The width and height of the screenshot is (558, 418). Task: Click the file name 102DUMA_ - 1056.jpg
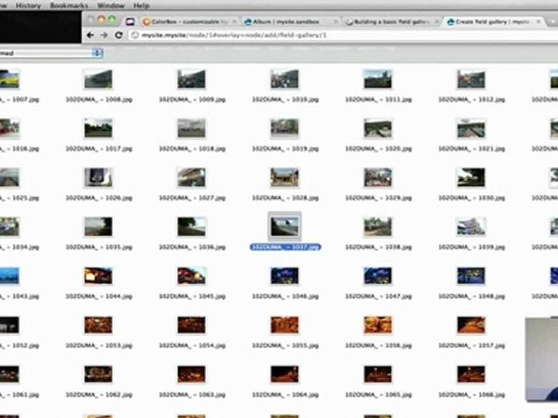click(378, 345)
